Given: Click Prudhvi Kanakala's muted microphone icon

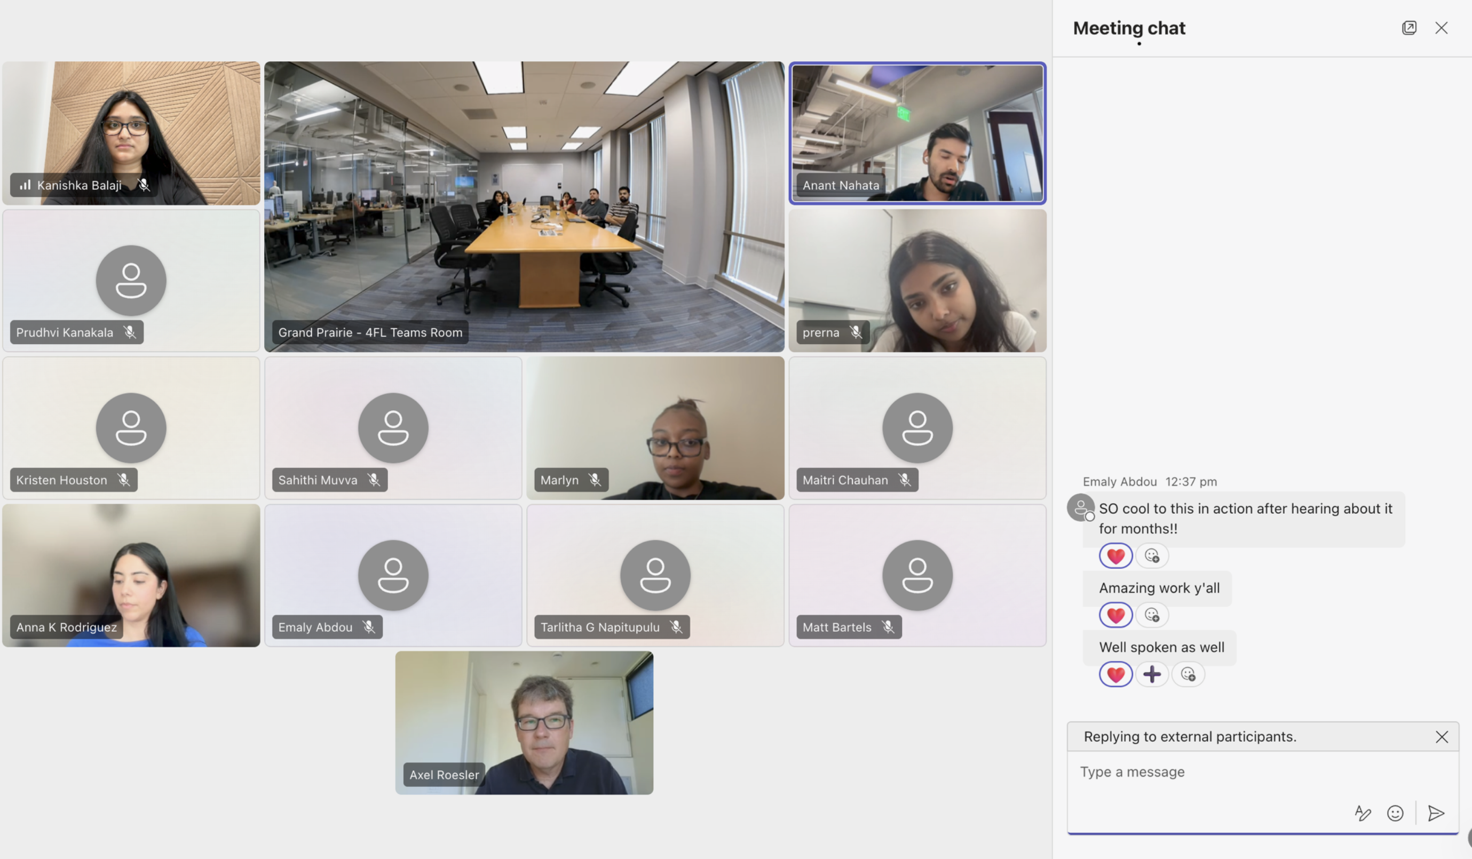Looking at the screenshot, I should [x=130, y=332].
